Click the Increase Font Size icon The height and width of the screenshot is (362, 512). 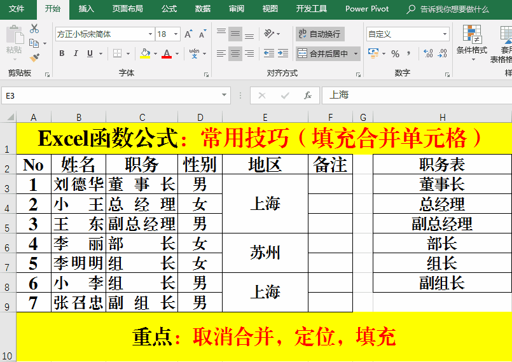(188, 34)
